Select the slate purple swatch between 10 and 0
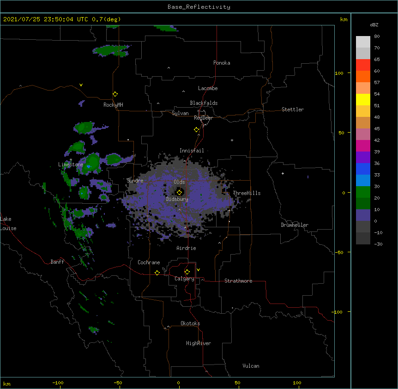Viewport: 398px width, 389px height. 363,215
